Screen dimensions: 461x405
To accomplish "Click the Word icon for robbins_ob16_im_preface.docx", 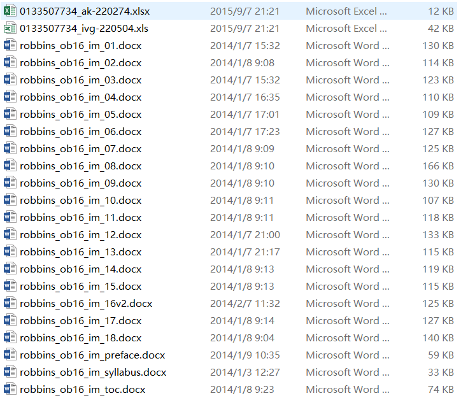I will 10,355.
